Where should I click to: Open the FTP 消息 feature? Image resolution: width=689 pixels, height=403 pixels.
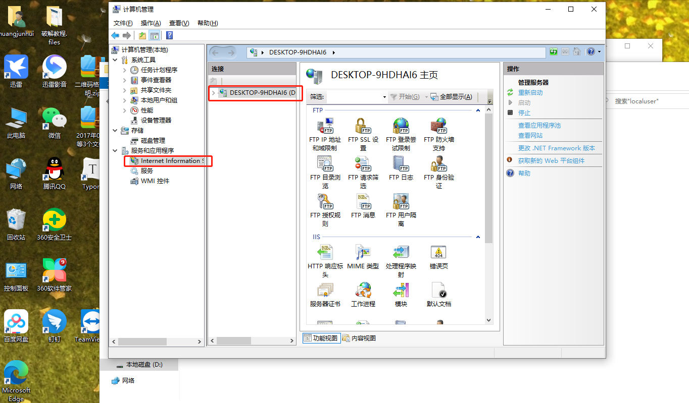point(363,206)
